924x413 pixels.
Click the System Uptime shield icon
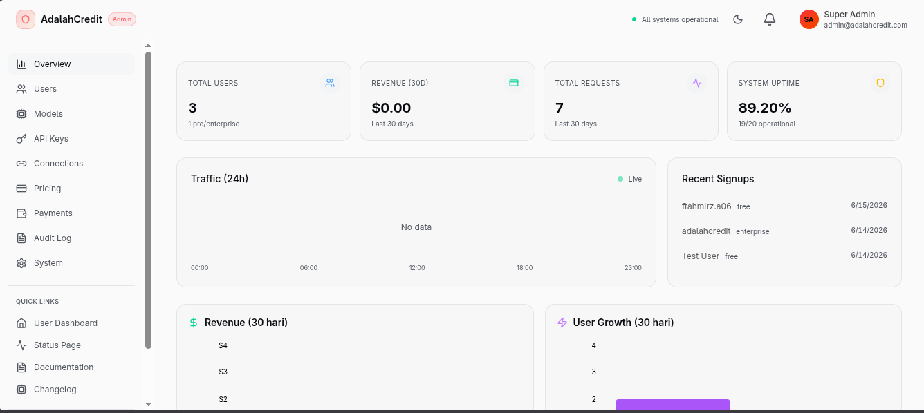pyautogui.click(x=880, y=83)
